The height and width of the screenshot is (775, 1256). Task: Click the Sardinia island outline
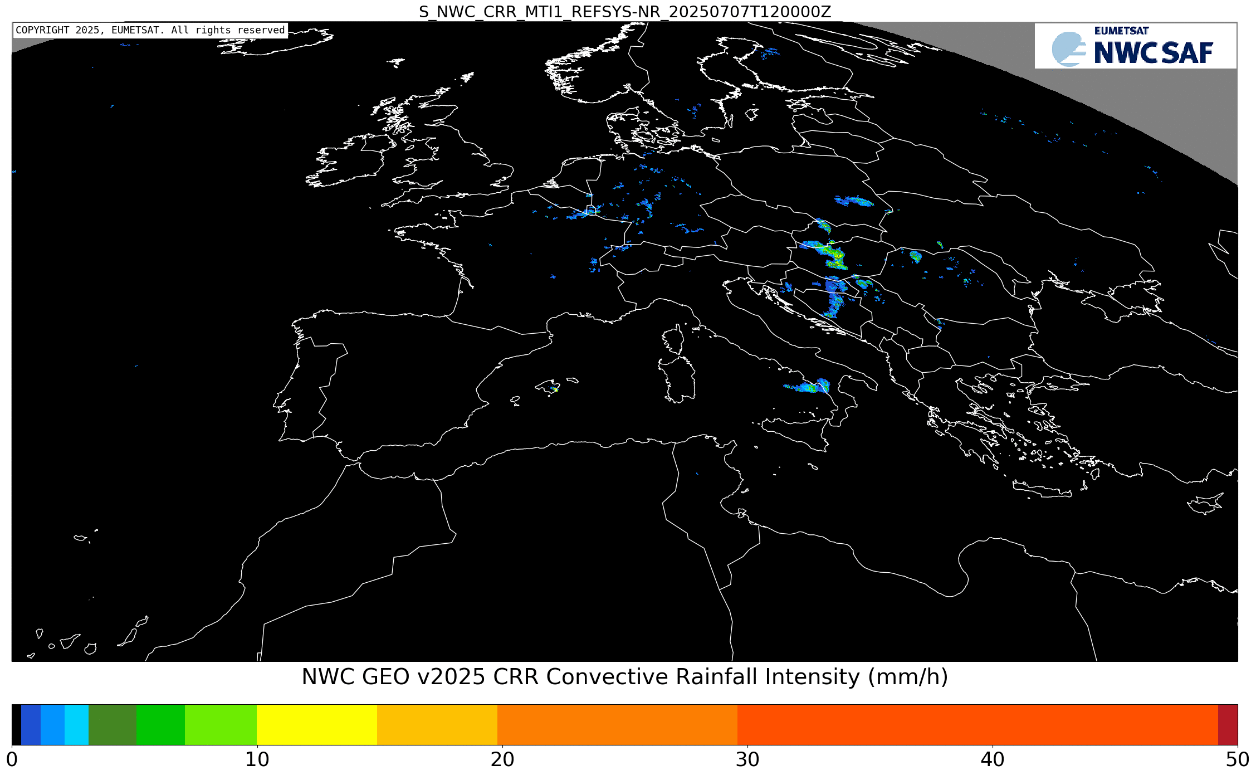tap(677, 379)
